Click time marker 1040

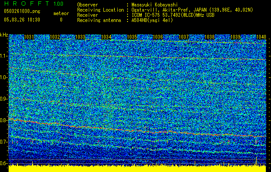(261, 37)
